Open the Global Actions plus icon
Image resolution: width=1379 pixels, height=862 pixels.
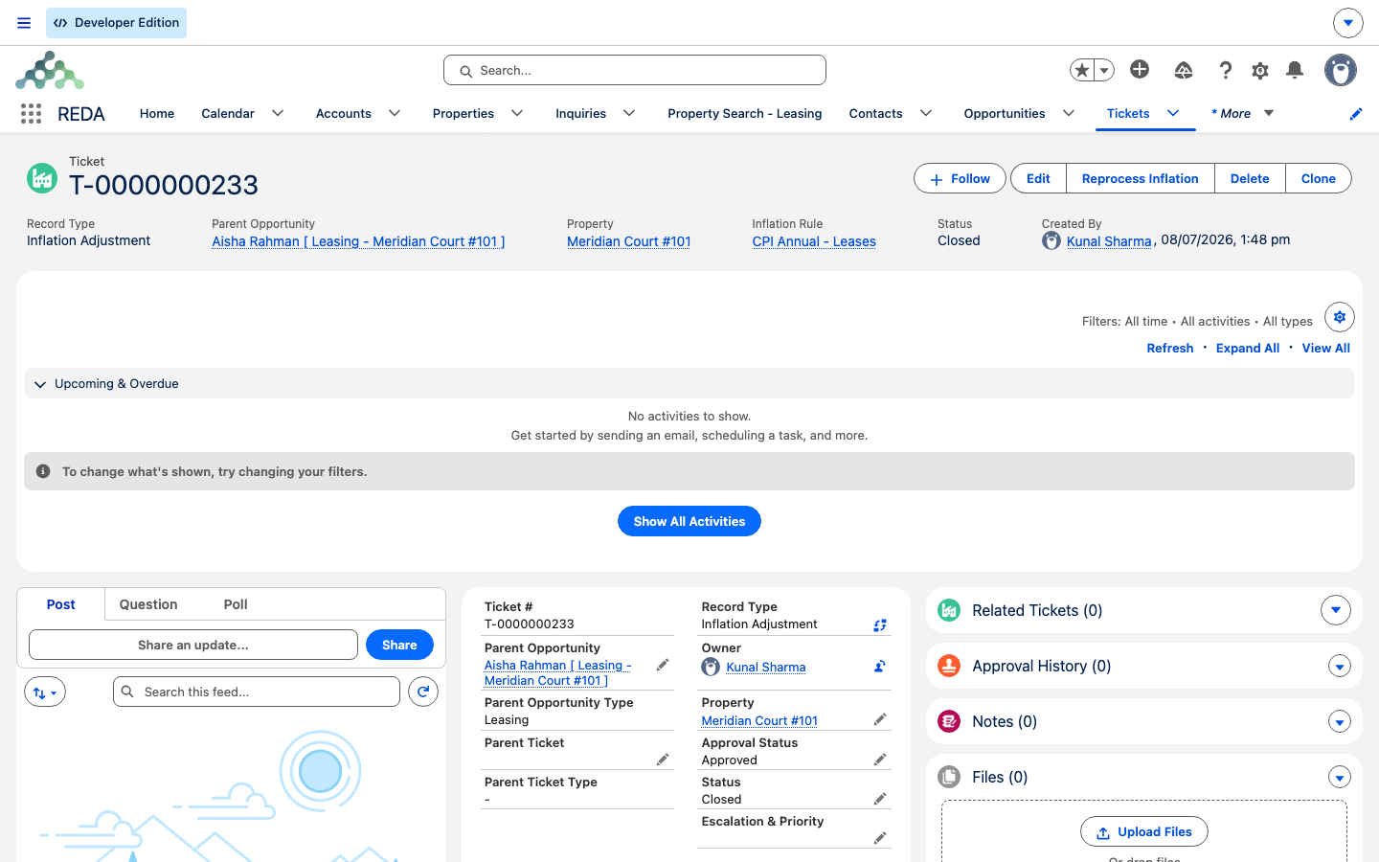point(1140,69)
